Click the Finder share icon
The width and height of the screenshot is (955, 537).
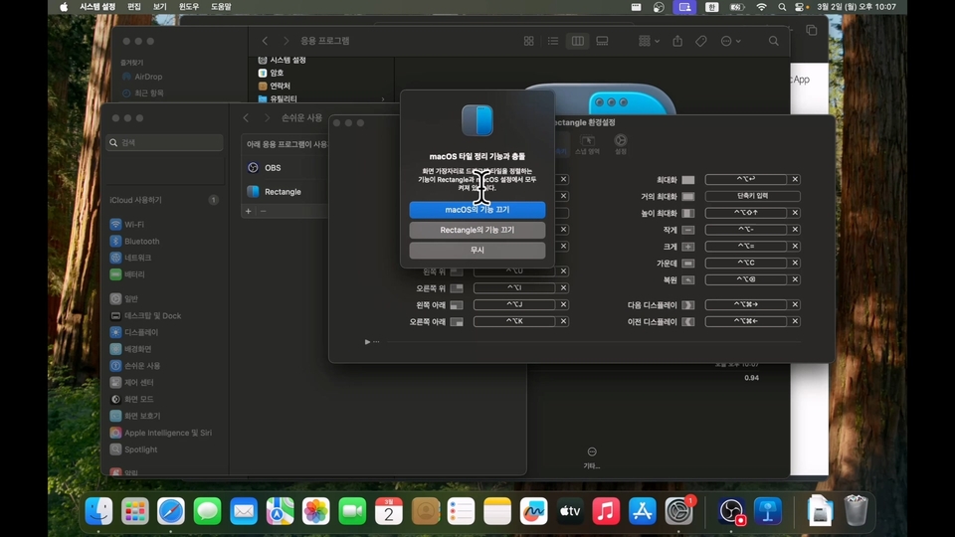click(677, 41)
